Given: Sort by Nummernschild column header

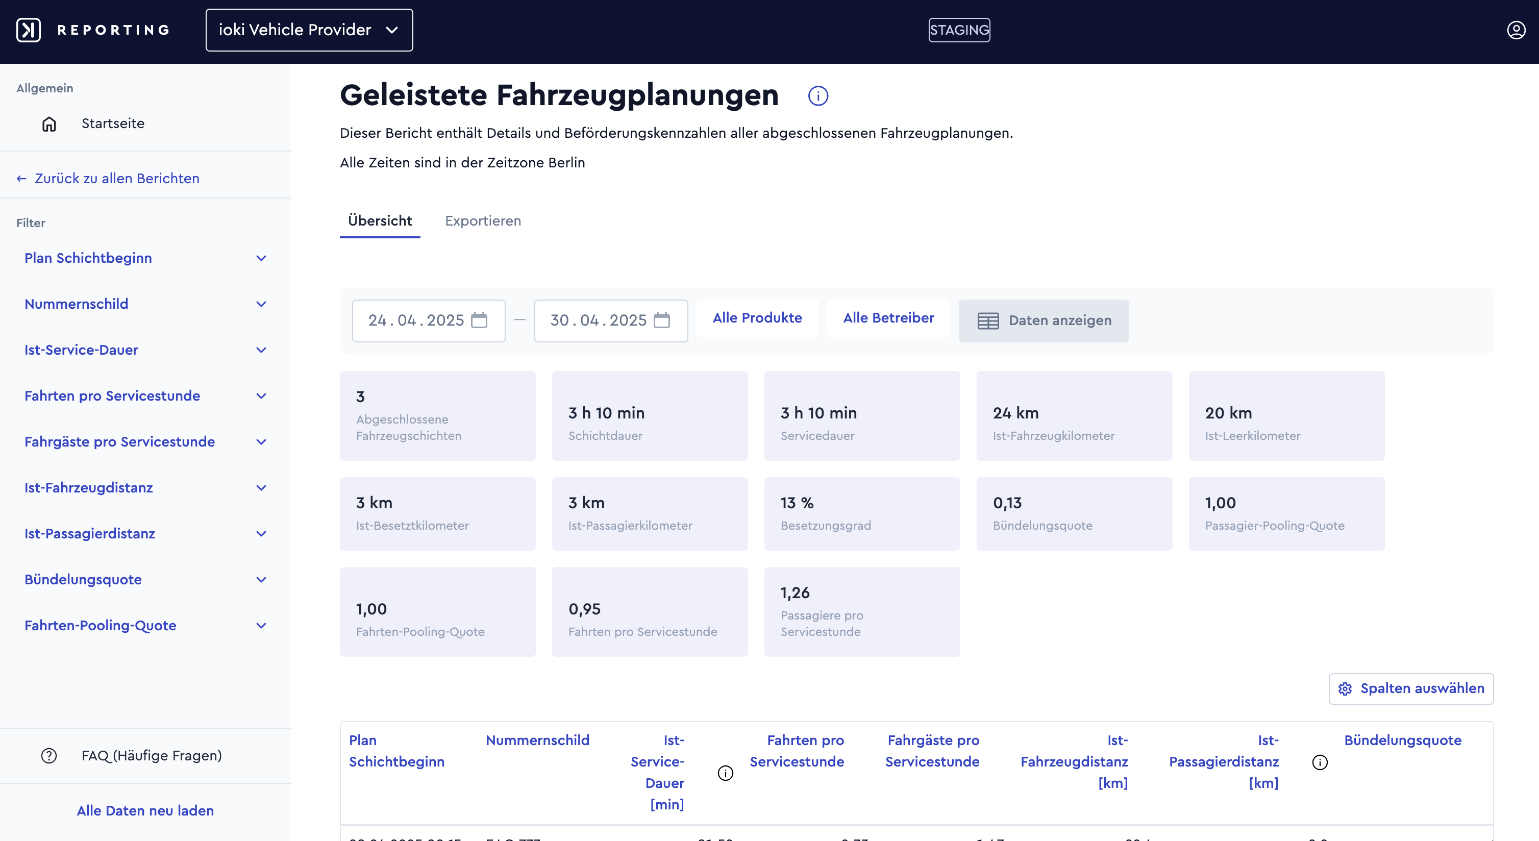Looking at the screenshot, I should (x=538, y=740).
